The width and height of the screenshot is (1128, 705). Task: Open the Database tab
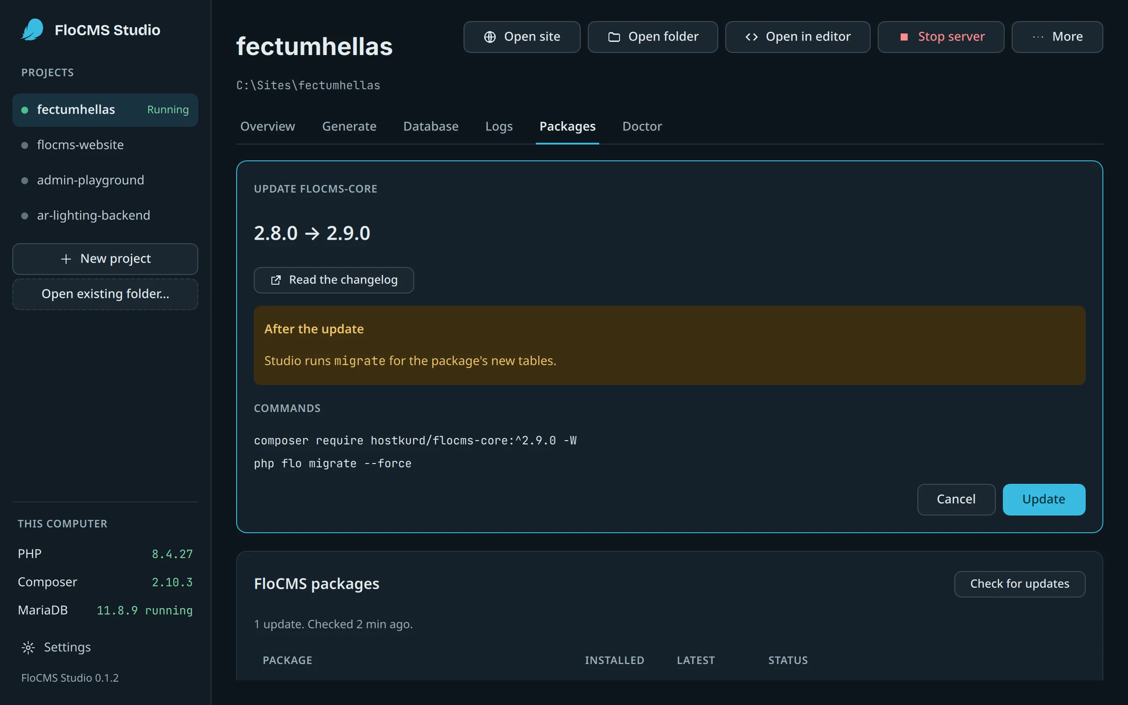(x=430, y=126)
